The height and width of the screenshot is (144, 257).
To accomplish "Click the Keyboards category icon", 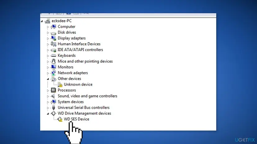I will coord(53,56).
